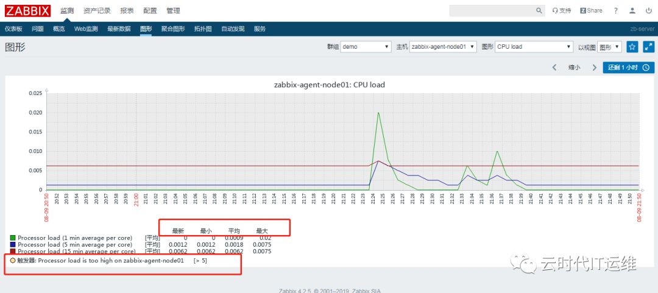Select the 图形 submenu tab

(146, 29)
